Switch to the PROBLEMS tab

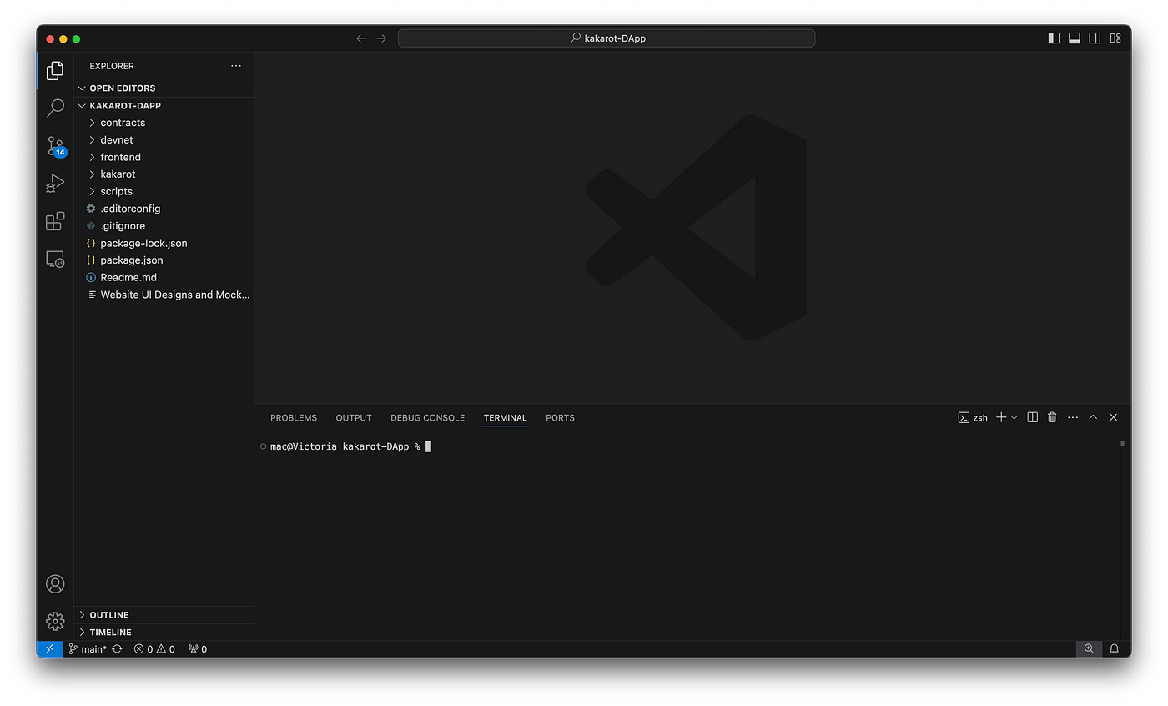pos(294,417)
